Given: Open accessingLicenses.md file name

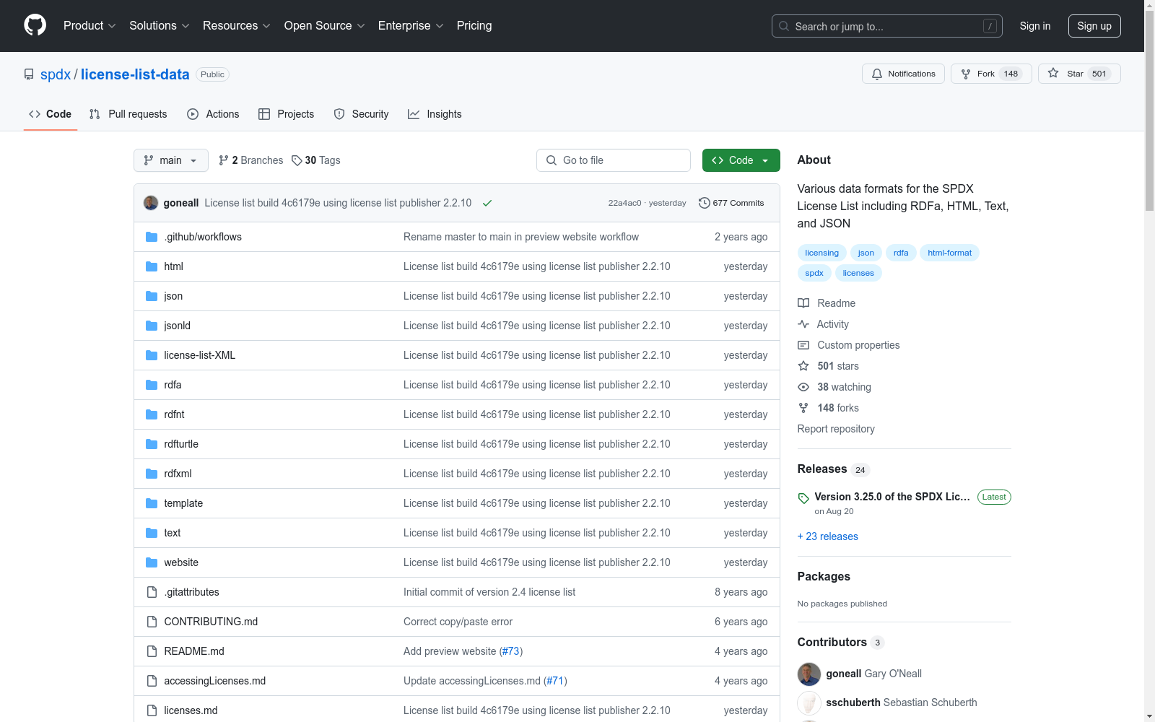Looking at the screenshot, I should tap(215, 681).
